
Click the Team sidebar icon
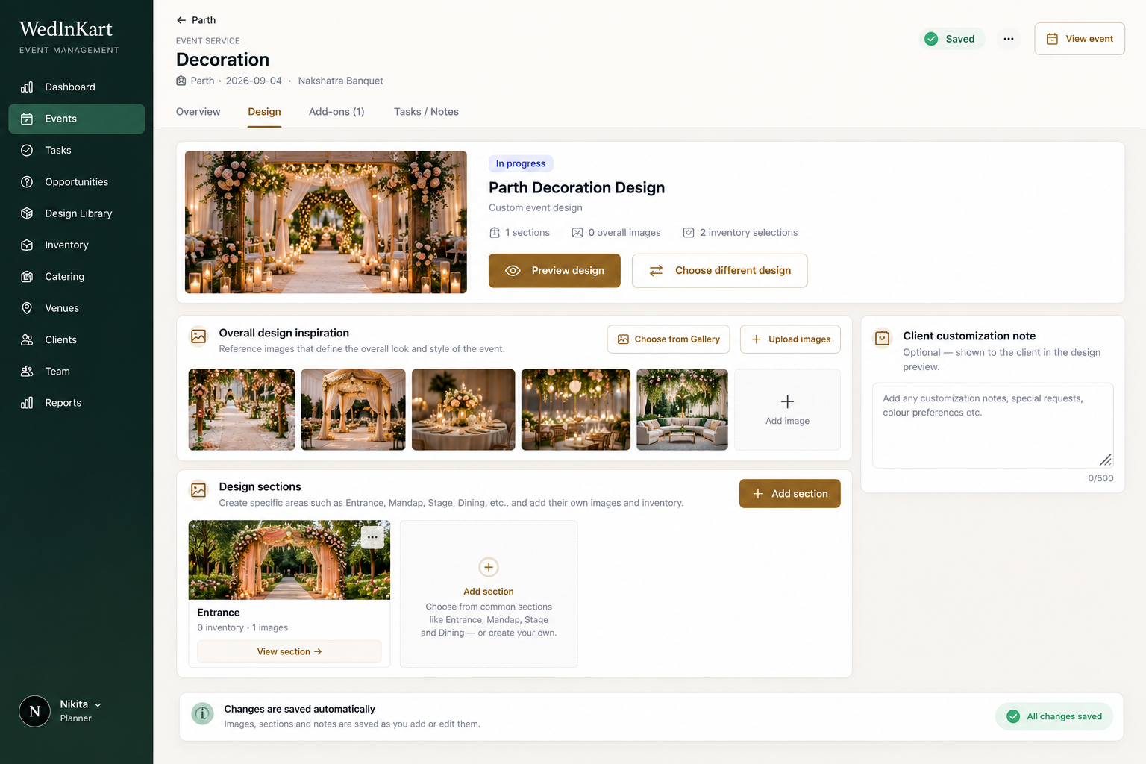tap(27, 372)
